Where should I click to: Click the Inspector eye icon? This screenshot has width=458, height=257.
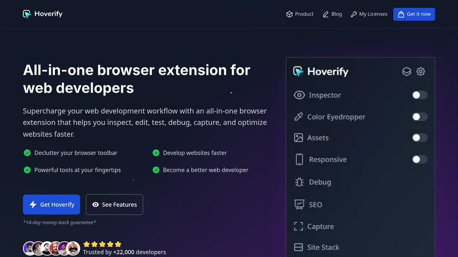click(299, 95)
